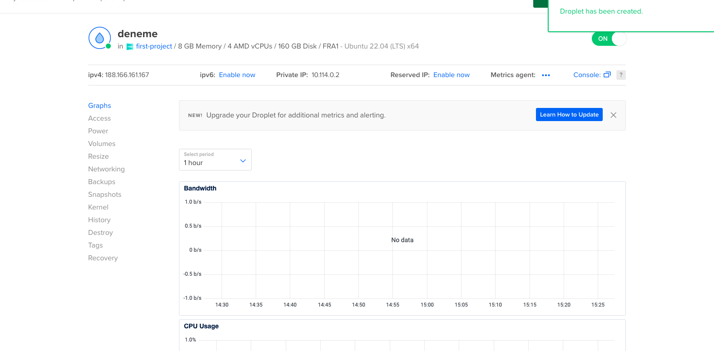Launch Console window icon
714x351 pixels.
point(607,75)
